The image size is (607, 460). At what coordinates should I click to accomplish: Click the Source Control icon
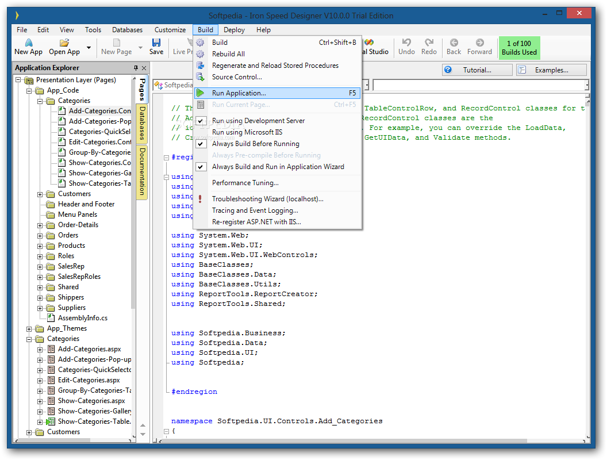pos(200,77)
